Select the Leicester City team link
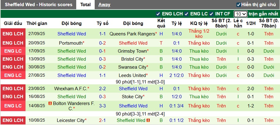This screenshot has height=125, width=280. (x=70, y=120)
